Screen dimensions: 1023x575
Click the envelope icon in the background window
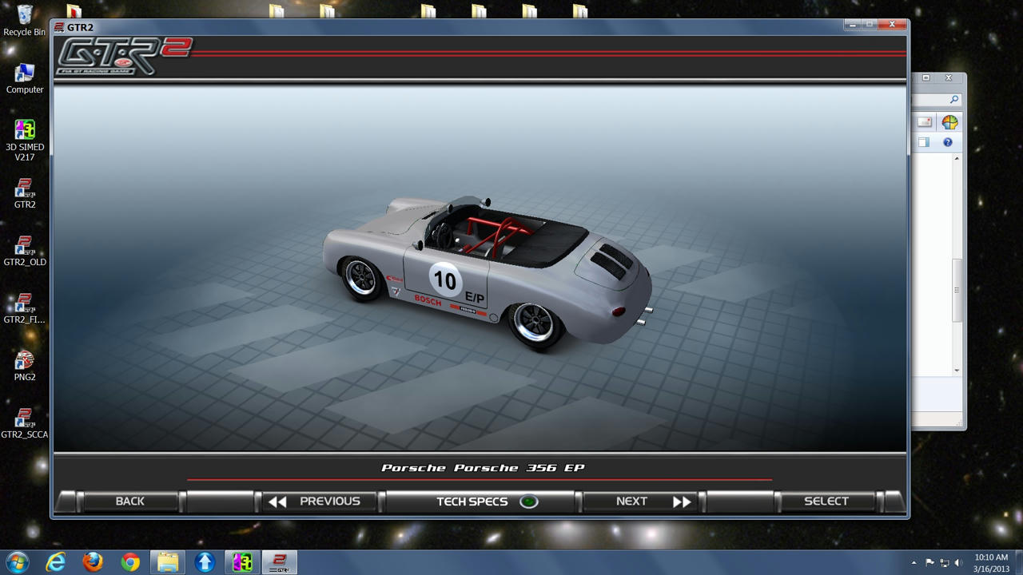pyautogui.click(x=925, y=122)
